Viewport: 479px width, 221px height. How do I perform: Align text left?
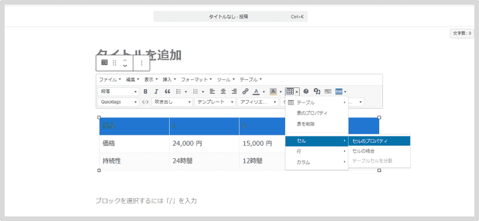(x=212, y=92)
